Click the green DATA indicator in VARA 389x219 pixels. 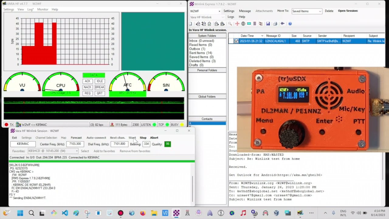coord(94,75)
